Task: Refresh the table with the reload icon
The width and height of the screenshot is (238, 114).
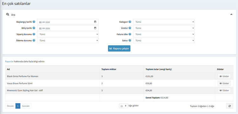Action: 230,106
